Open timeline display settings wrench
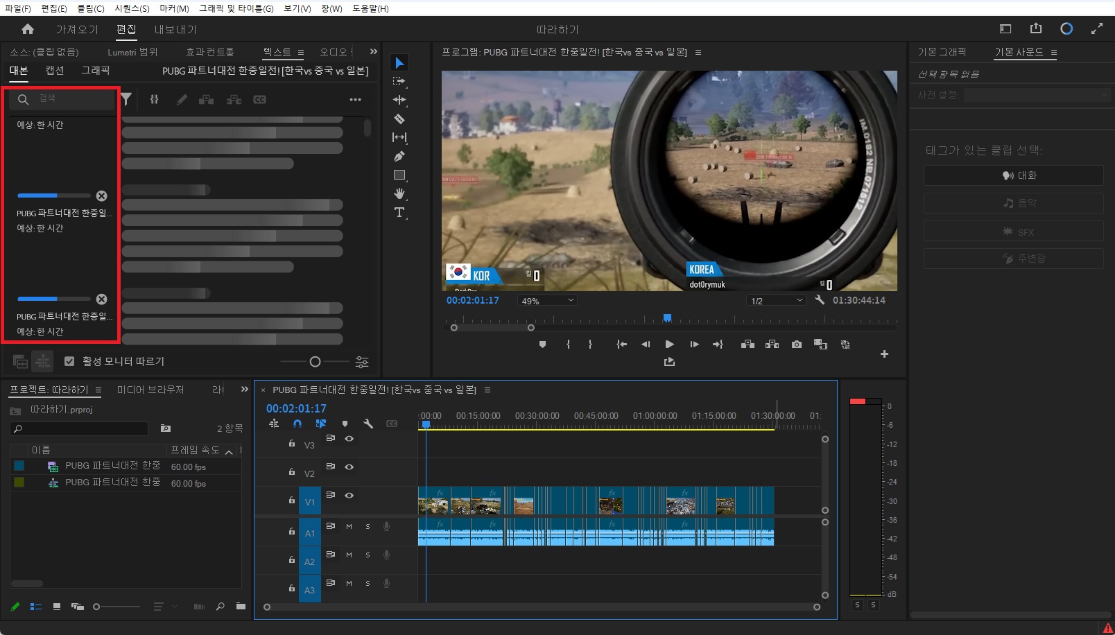Viewport: 1115px width, 635px height. (368, 424)
